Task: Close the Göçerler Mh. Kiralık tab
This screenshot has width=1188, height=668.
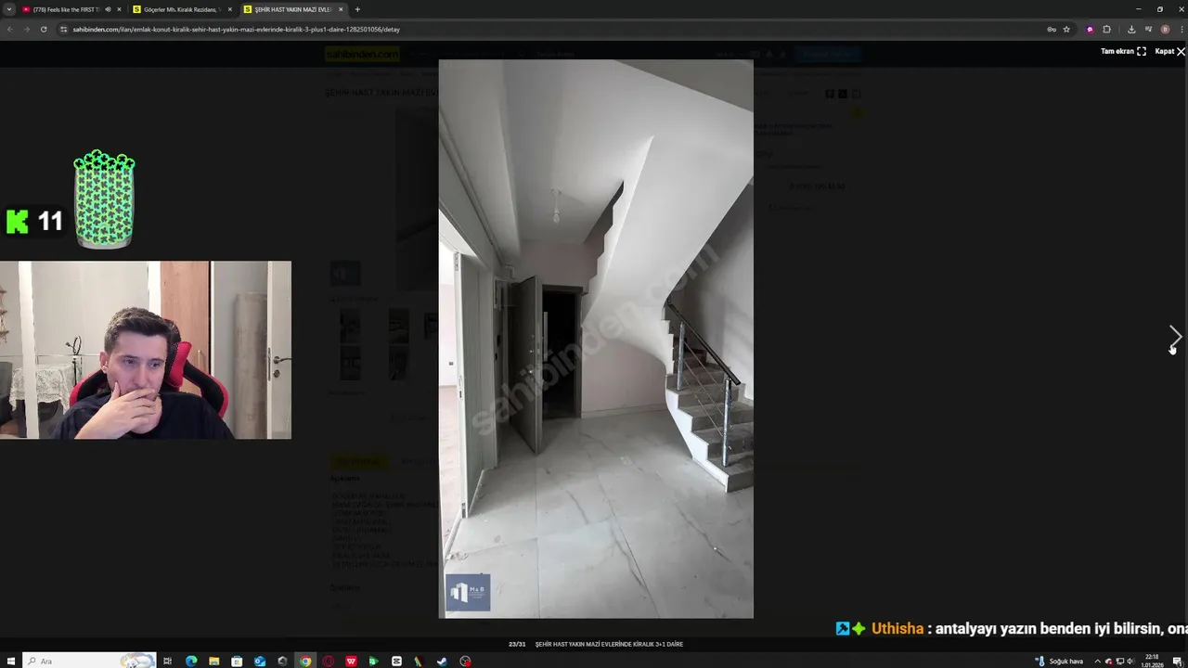Action: pyautogui.click(x=230, y=9)
